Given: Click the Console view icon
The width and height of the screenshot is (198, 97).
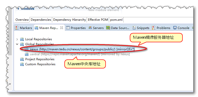Looking at the screenshot, I should tap(175, 28).
